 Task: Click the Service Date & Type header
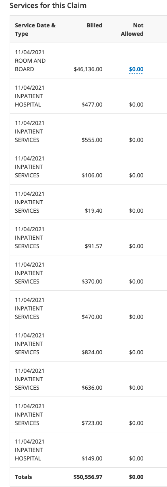pos(35,30)
